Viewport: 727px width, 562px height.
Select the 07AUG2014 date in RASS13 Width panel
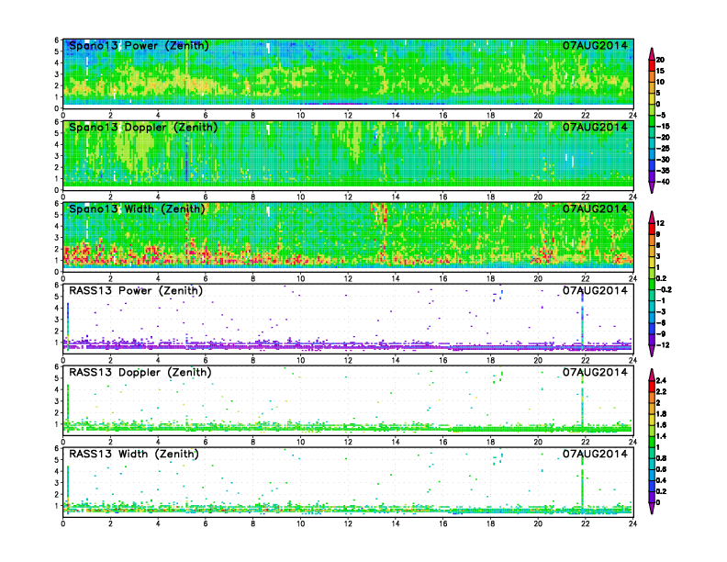(x=596, y=454)
